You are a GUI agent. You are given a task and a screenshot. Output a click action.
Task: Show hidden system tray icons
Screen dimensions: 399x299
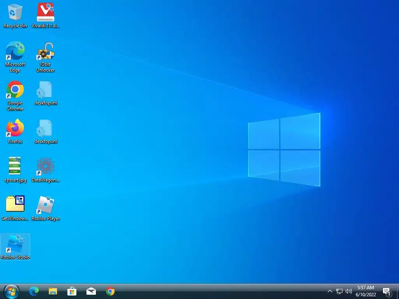(330, 291)
